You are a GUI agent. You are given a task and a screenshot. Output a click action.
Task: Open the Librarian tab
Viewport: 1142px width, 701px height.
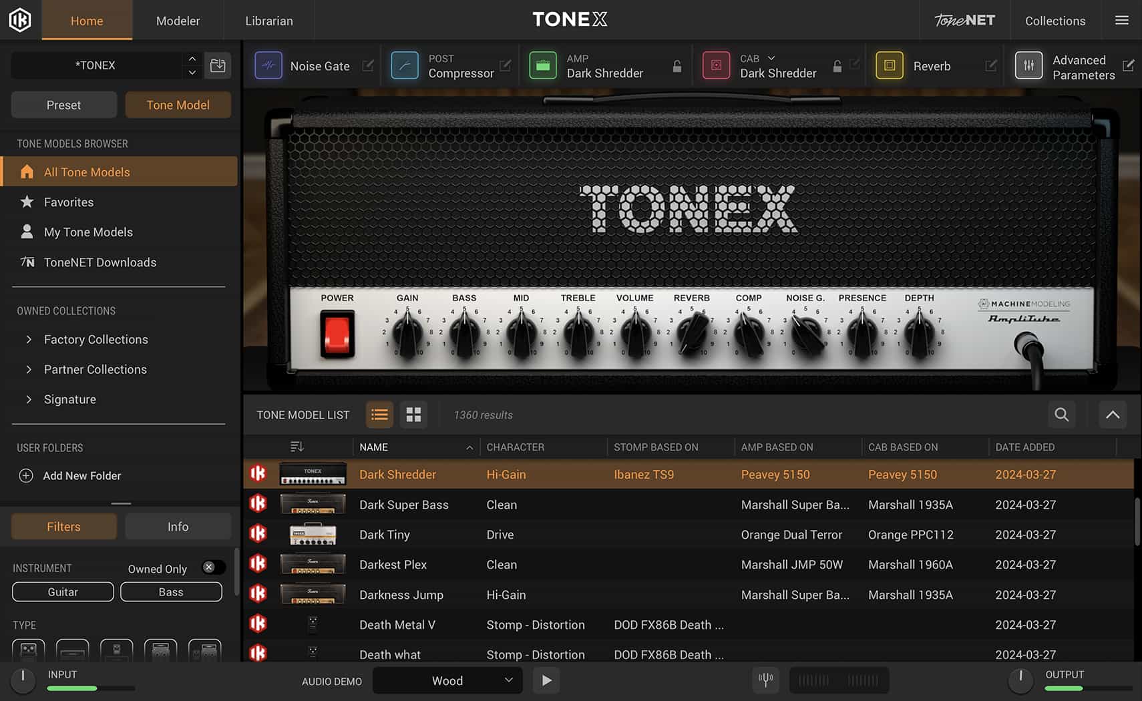(x=269, y=20)
